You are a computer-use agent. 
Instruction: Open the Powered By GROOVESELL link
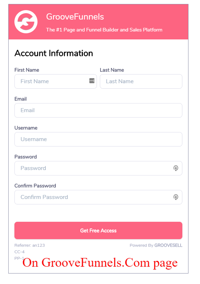[x=156, y=245]
